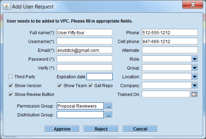This screenshot has width=206, height=139.
Task: Select the Expiration date field
Action: (x=100, y=77)
